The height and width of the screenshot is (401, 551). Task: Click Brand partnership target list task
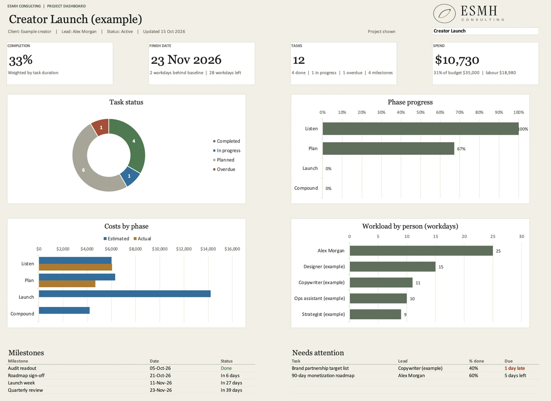pos(320,368)
